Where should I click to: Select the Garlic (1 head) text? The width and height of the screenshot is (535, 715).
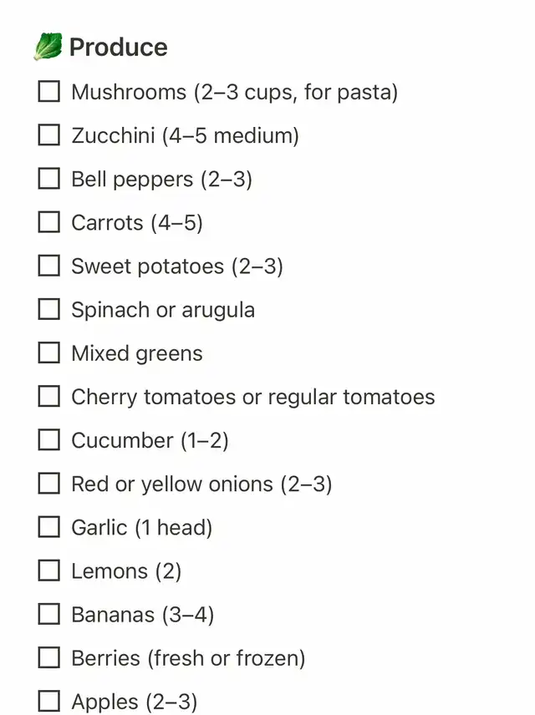pyautogui.click(x=141, y=527)
